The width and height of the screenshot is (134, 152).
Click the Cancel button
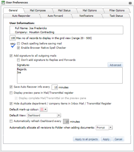pyautogui.click(x=118, y=139)
